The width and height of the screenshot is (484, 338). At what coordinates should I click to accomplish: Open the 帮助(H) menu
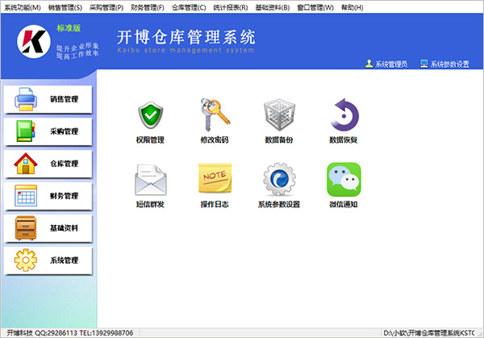pyautogui.click(x=352, y=7)
